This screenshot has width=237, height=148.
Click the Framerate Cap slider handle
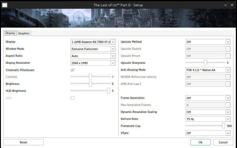coord(223,126)
